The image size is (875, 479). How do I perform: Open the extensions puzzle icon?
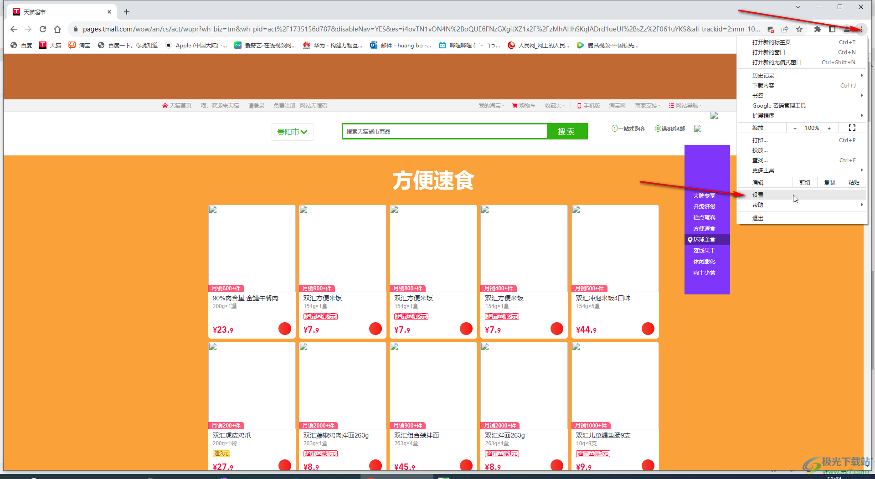coord(818,29)
